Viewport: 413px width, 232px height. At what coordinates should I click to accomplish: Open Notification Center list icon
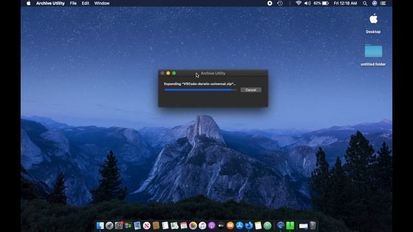[x=383, y=3]
